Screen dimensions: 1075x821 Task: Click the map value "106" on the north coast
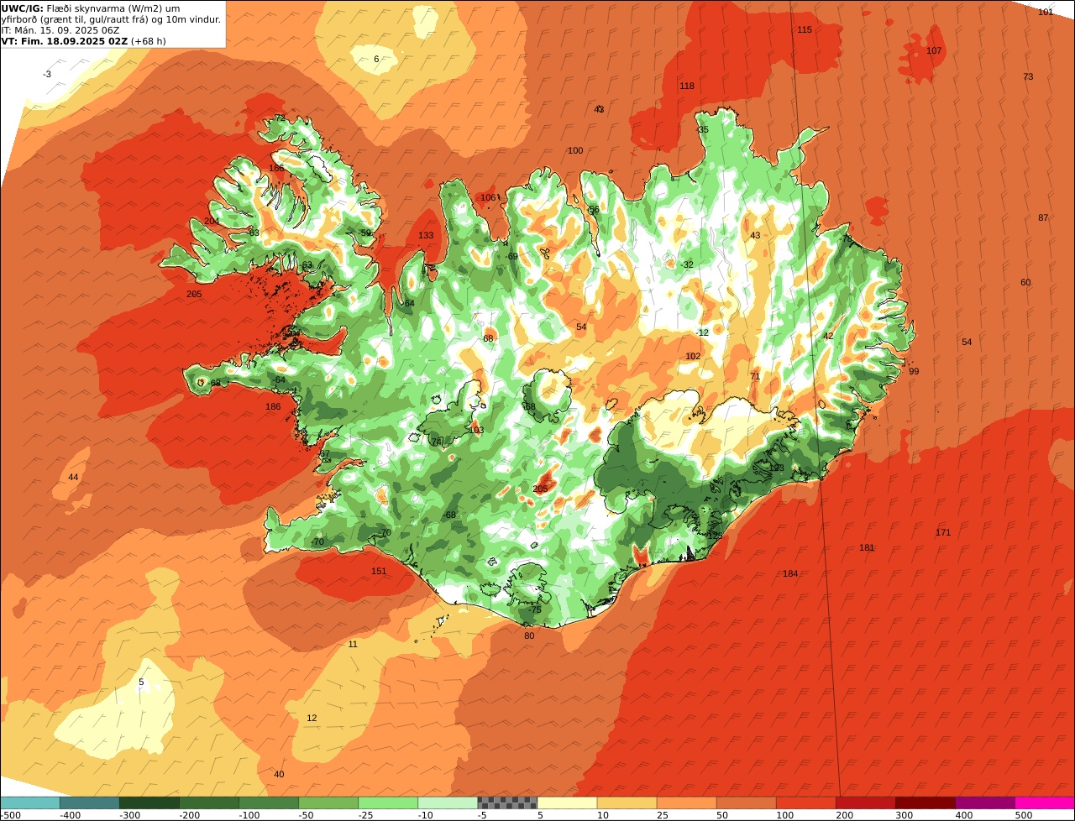click(x=488, y=197)
